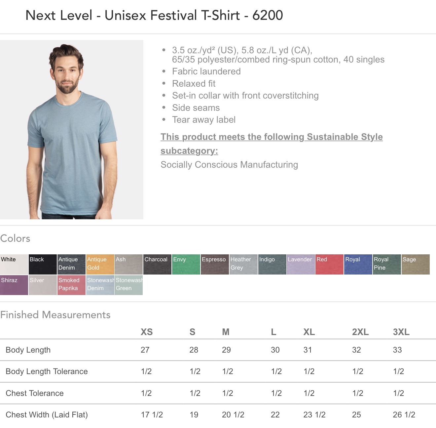Click the t-shirt model product photo

pyautogui.click(x=72, y=130)
